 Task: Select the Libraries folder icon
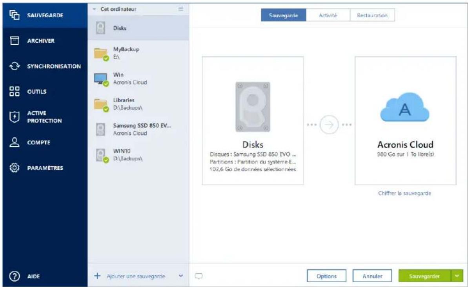click(x=101, y=105)
